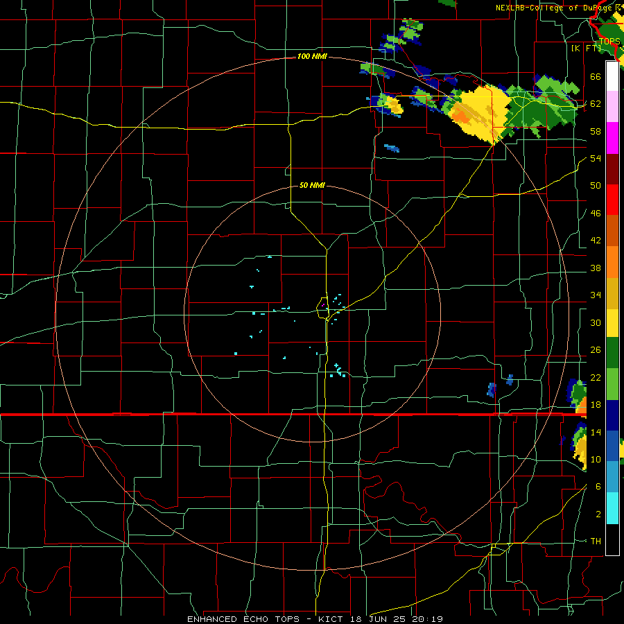This screenshot has height=624, width=624.
Task: Select the light blue legend color block
Action: click(612, 477)
